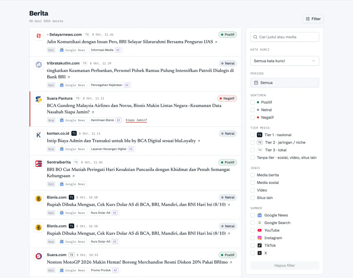Viewport: 353px width, 278px height.
Task: Click the kontan.co.id logo
Action: pyautogui.click(x=39, y=135)
